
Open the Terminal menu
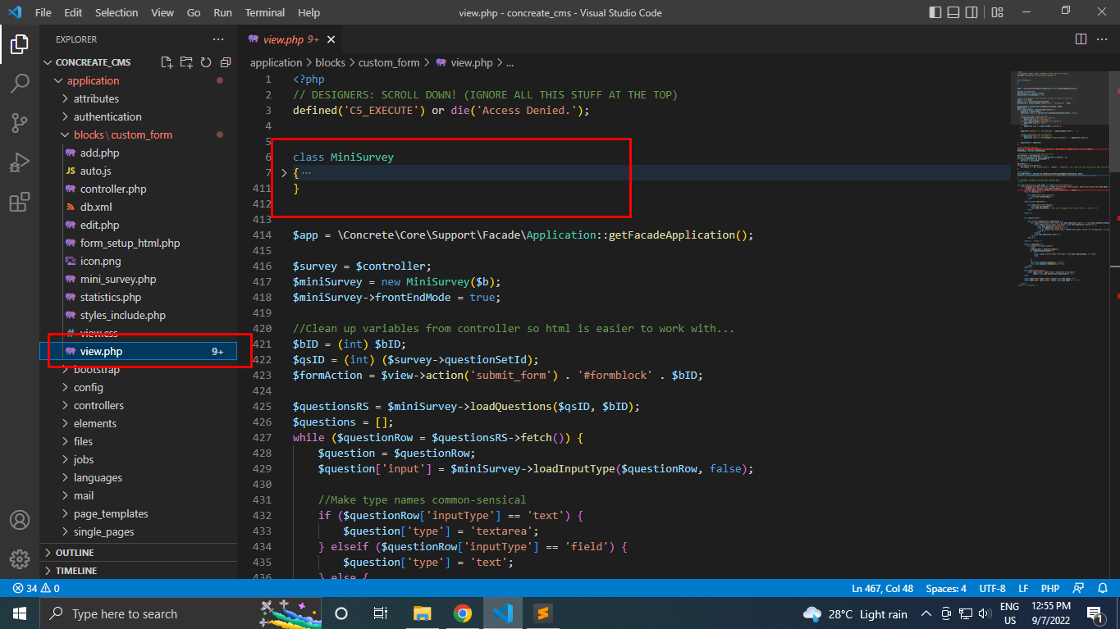(x=265, y=12)
